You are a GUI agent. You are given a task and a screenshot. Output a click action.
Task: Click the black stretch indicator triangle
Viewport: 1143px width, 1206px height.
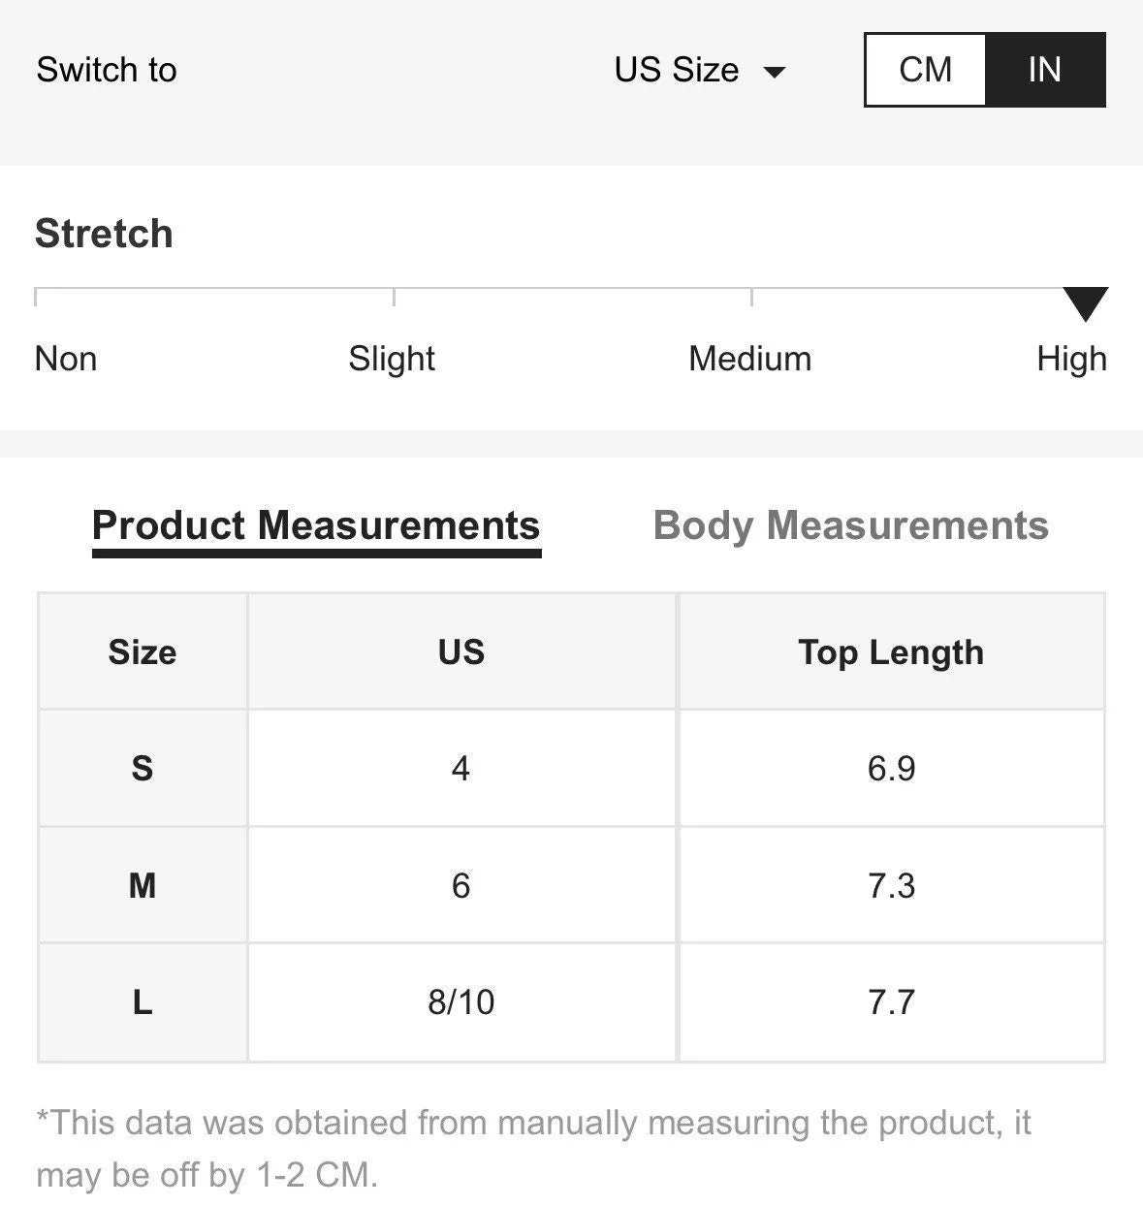[x=1085, y=303]
